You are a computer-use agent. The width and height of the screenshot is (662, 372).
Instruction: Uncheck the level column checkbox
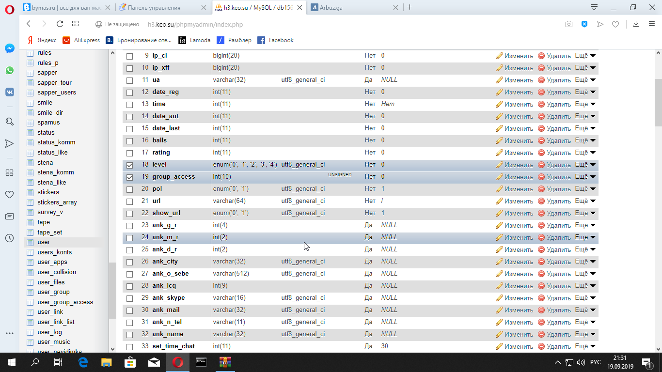click(129, 165)
